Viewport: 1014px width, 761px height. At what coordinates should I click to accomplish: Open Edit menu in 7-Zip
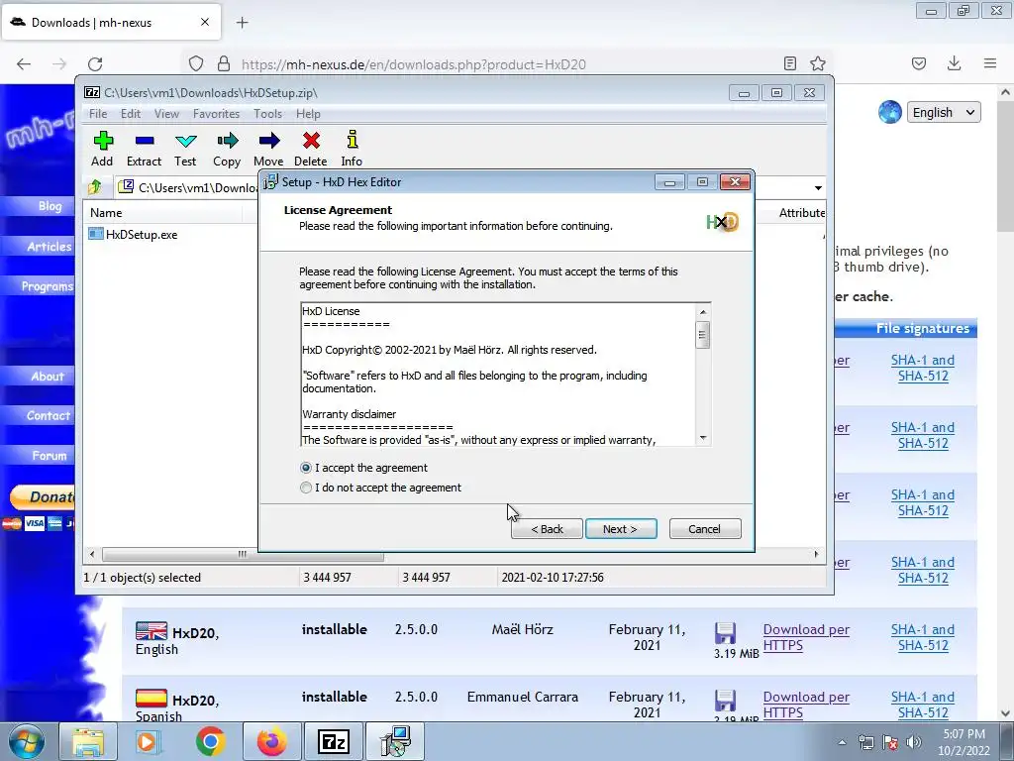[131, 114]
